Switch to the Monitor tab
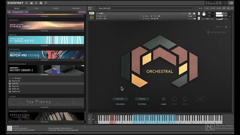 coord(56,8)
